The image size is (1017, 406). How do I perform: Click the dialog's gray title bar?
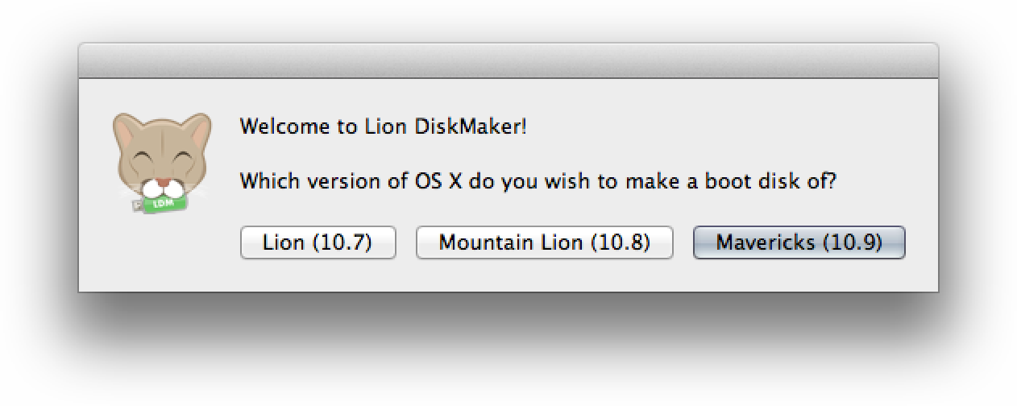508,61
